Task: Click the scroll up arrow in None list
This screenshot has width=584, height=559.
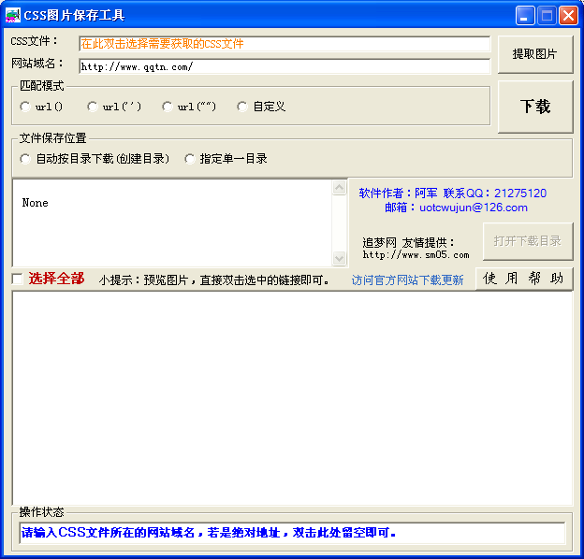Action: point(339,188)
